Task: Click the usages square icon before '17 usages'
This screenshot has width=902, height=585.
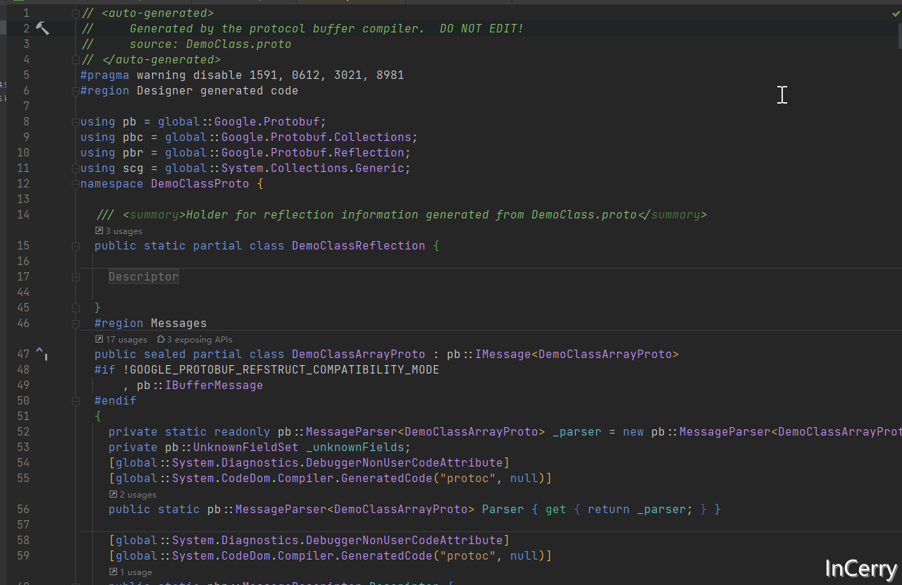Action: point(98,339)
